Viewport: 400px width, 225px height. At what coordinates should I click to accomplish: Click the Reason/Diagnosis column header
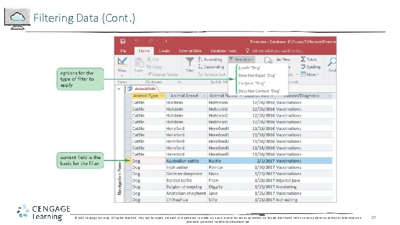[303, 96]
